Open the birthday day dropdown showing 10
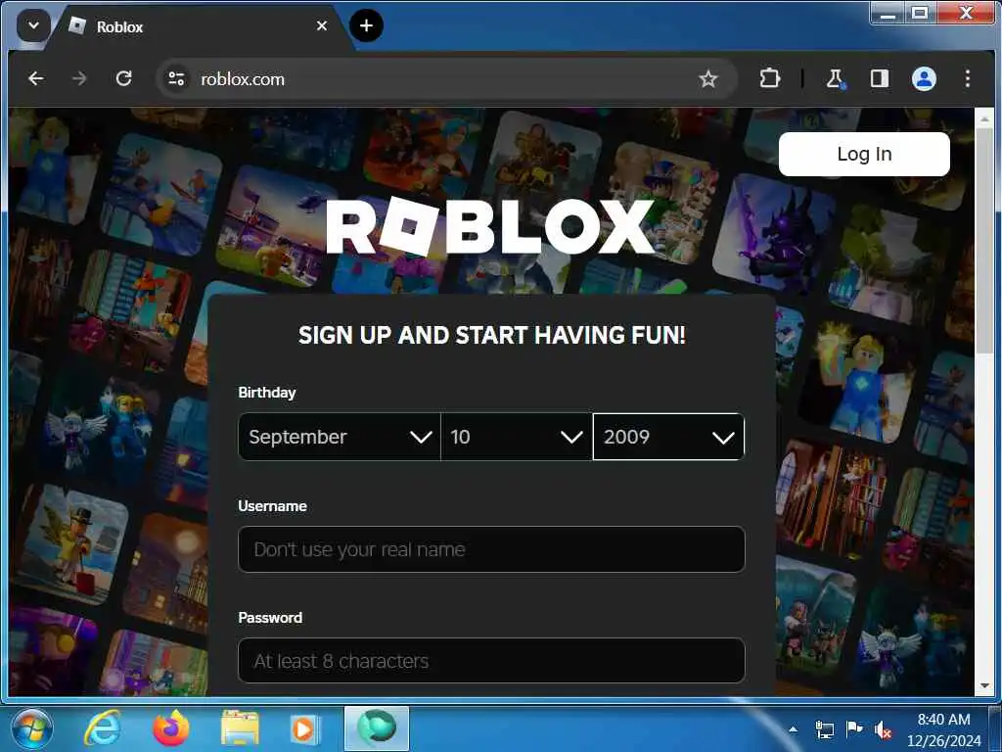This screenshot has height=752, width=1002. point(517,437)
